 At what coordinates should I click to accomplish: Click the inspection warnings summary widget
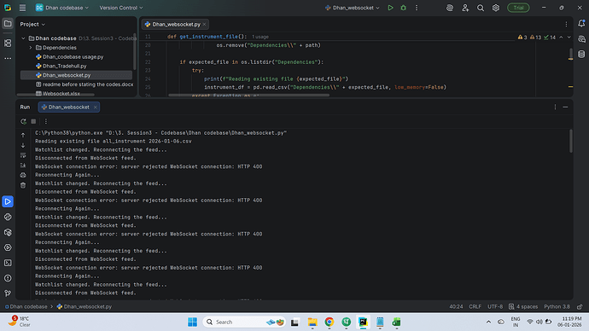click(536, 38)
